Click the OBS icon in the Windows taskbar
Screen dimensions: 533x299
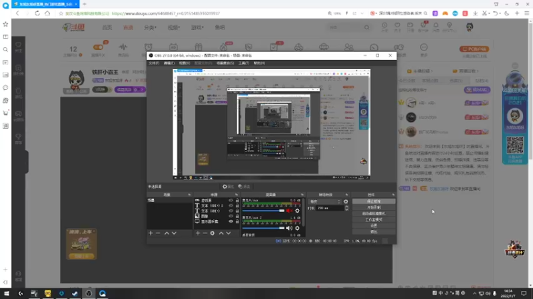[x=89, y=294]
